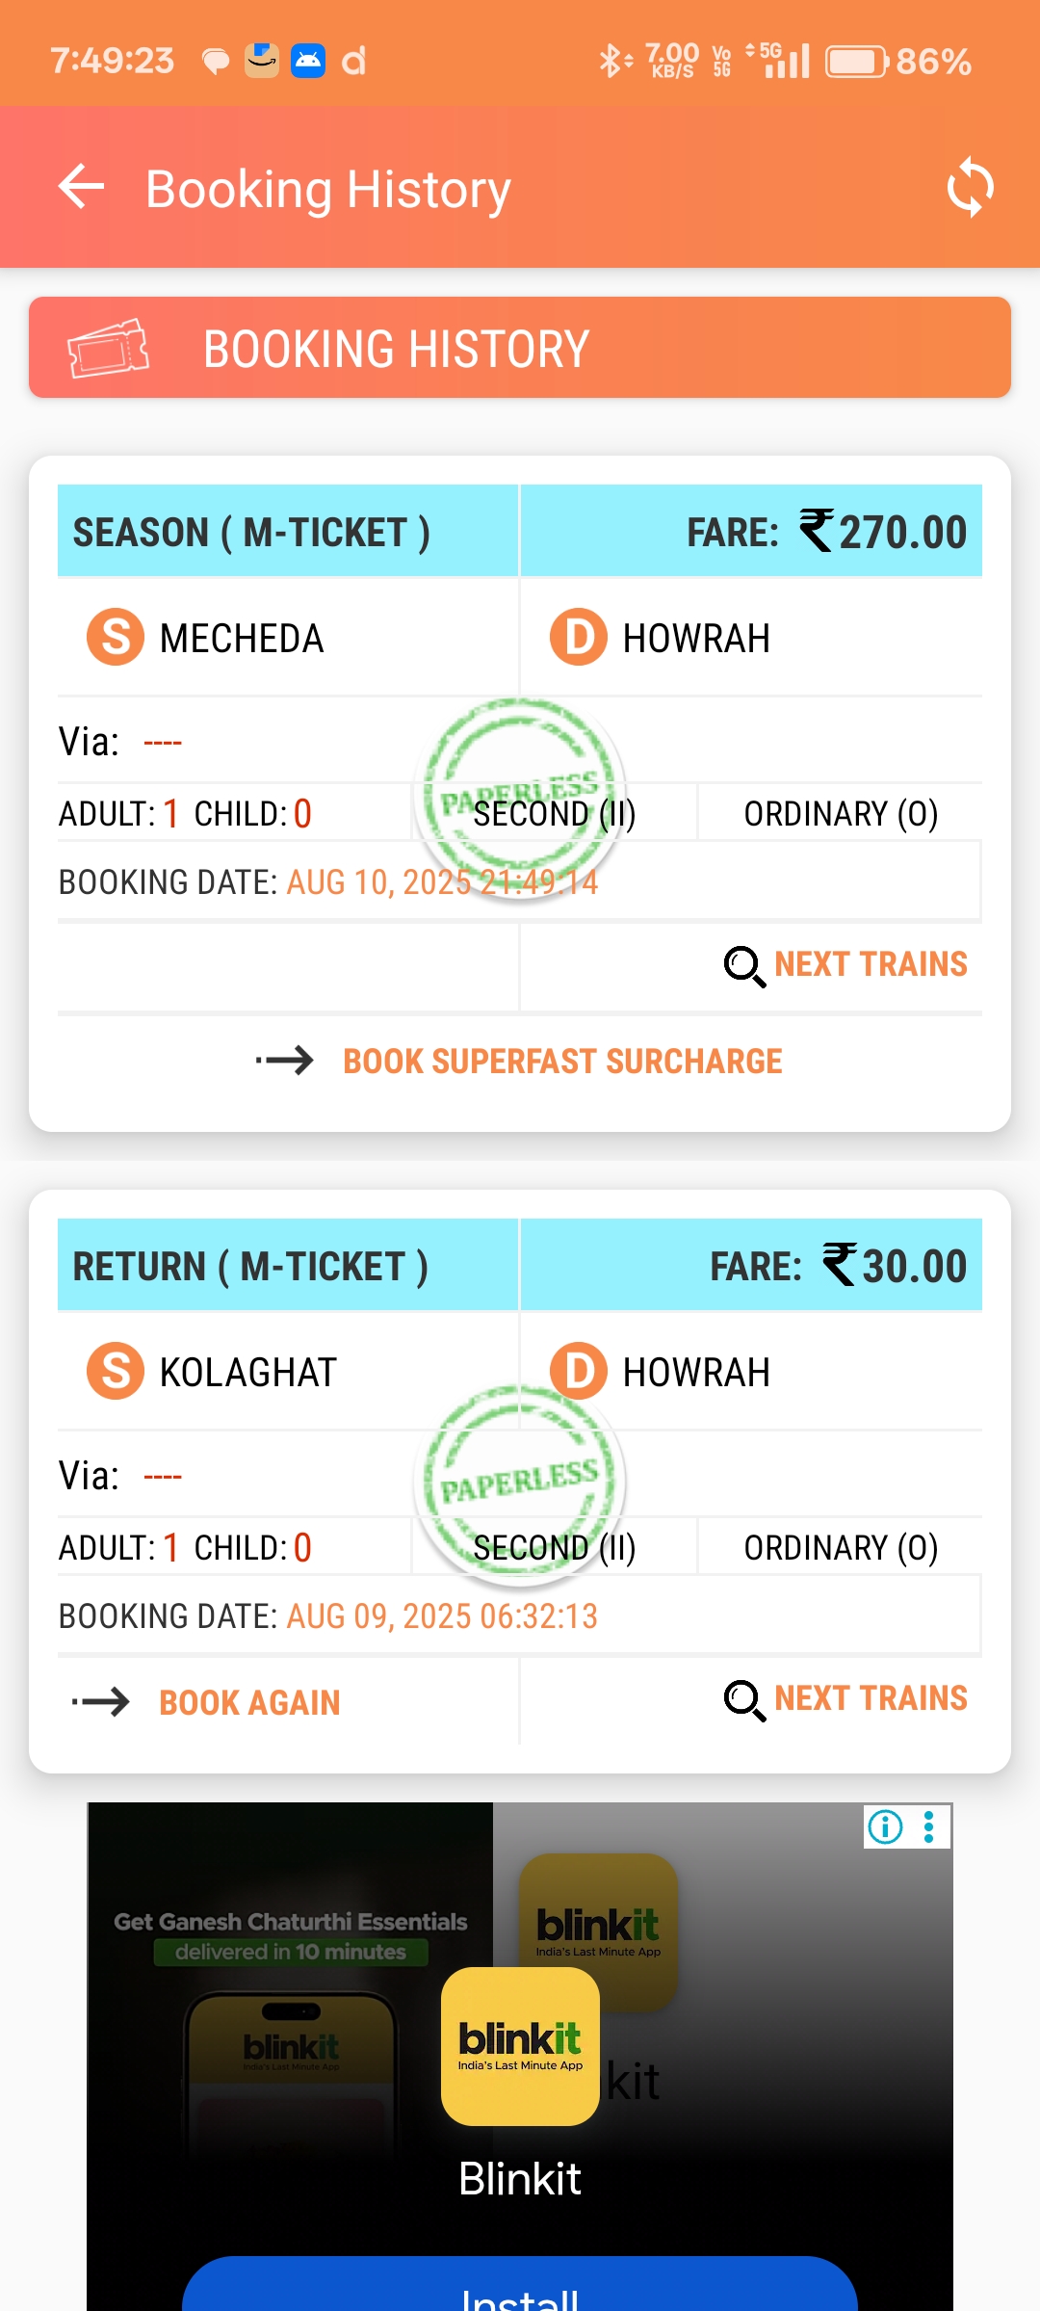Tap the search icon in season ticket card

[744, 966]
